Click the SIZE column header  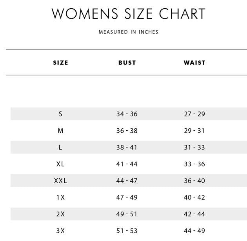pyautogui.click(x=60, y=63)
